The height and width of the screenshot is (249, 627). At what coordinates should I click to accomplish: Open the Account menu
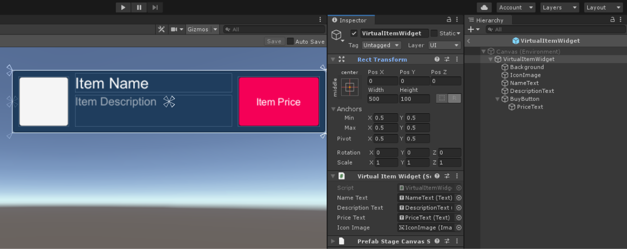point(515,7)
